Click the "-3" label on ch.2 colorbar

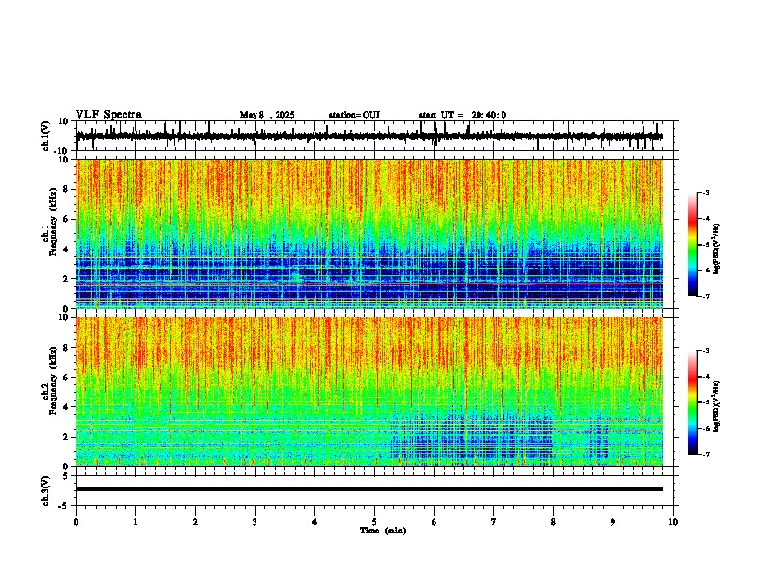coord(706,351)
